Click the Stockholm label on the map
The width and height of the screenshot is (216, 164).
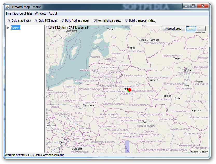point(71,31)
